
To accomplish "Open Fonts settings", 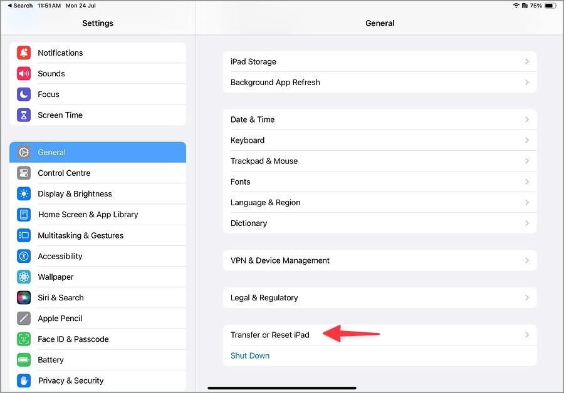I will tap(380, 181).
